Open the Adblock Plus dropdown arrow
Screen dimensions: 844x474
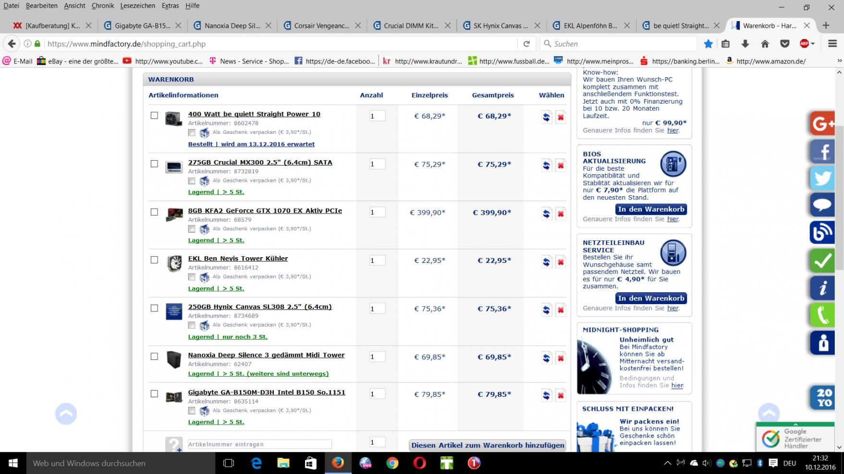[813, 44]
